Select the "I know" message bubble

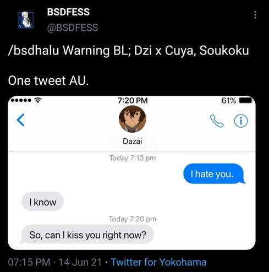tap(43, 202)
